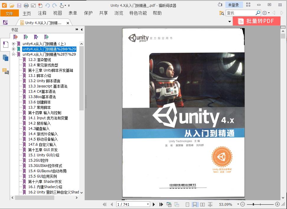Viewport: 287px width, 209px height.
Task: Click the Open folder icon in quick toolbar
Action: pos(12,6)
